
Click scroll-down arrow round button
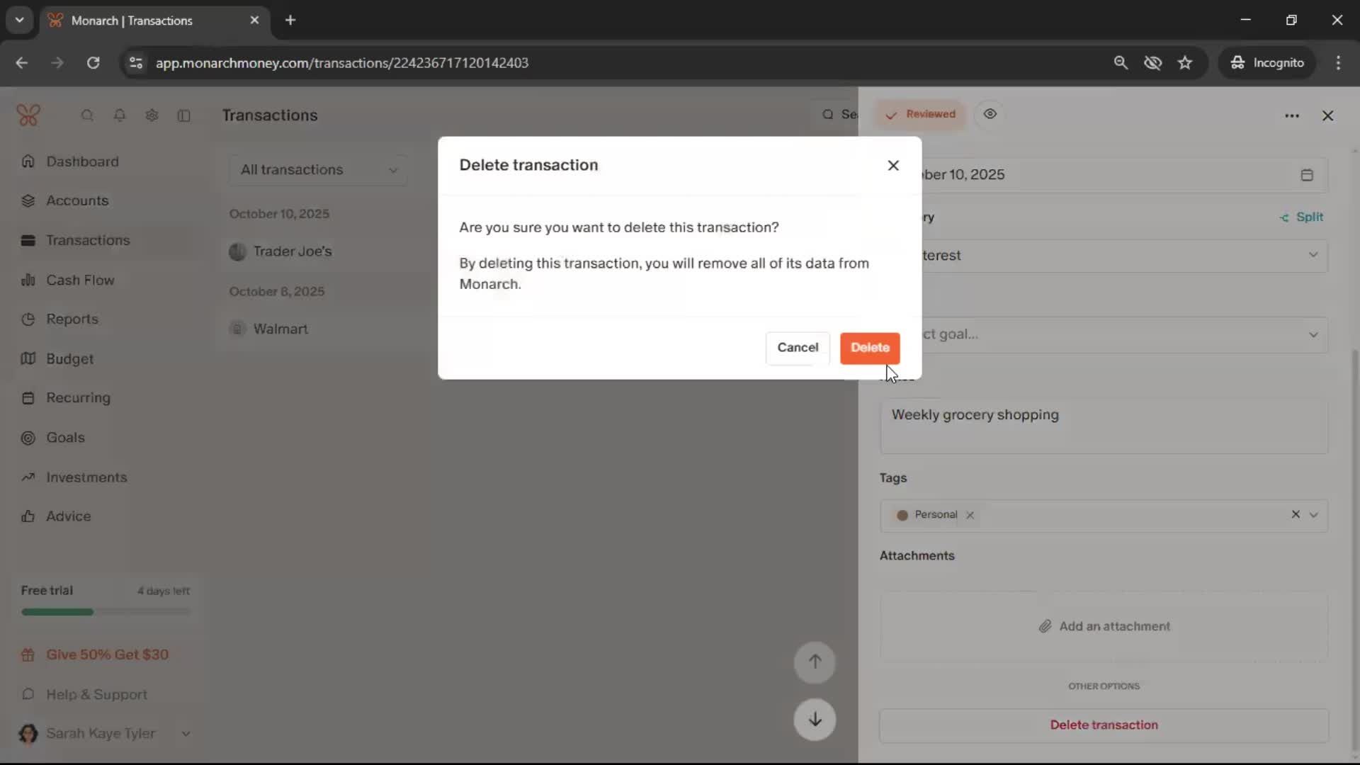click(x=815, y=720)
